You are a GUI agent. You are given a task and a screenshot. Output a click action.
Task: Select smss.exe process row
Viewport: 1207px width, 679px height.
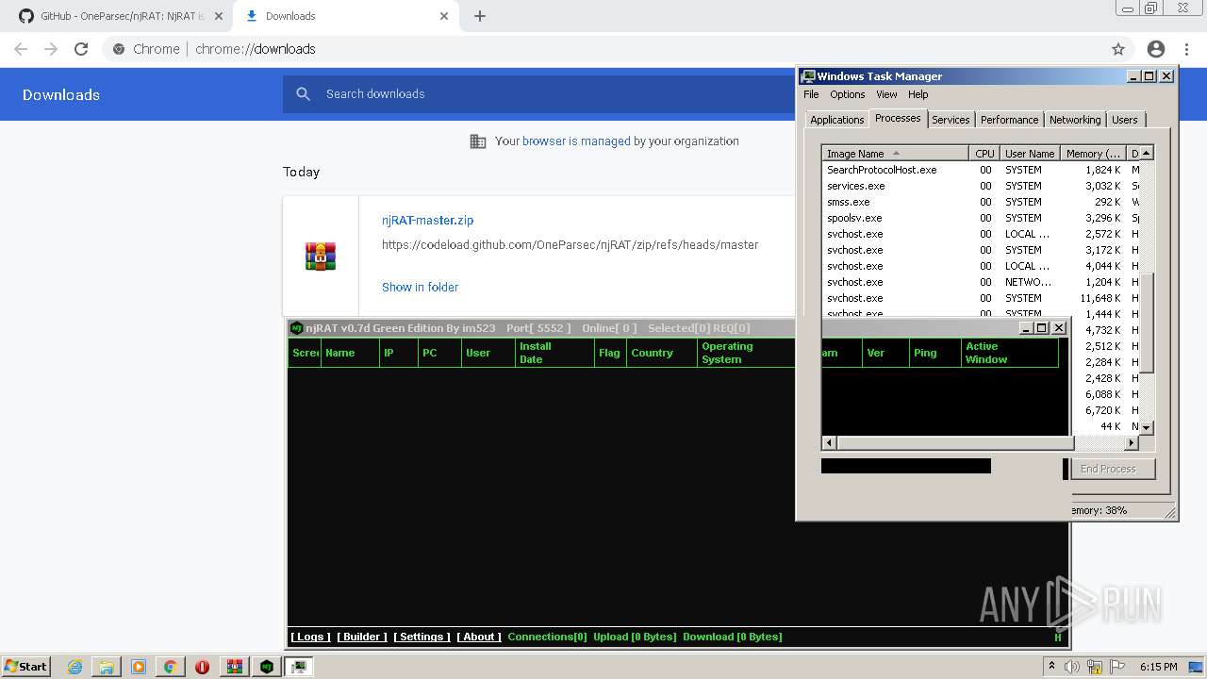click(x=981, y=202)
